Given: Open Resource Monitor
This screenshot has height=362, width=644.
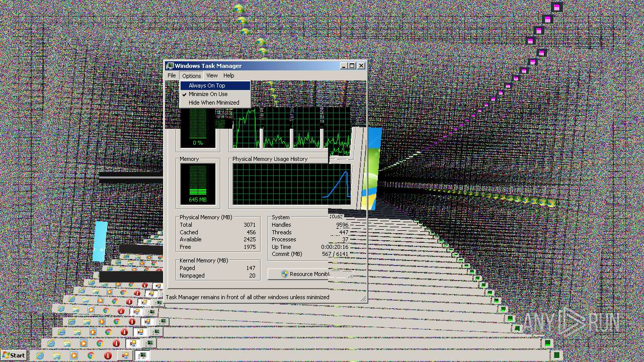Looking at the screenshot, I should click(x=298, y=274).
